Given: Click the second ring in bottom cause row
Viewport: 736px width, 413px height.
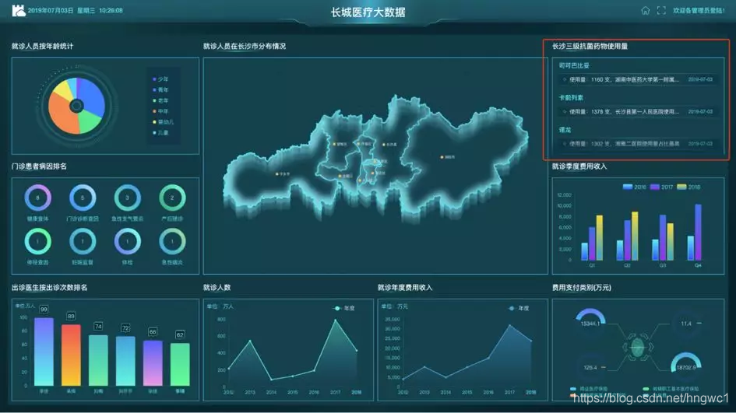Looking at the screenshot, I should [83, 241].
